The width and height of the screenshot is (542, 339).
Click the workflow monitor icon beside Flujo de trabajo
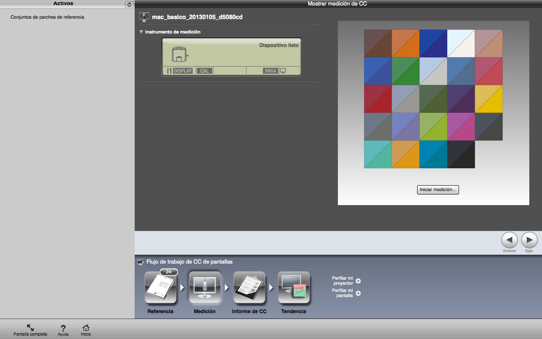coord(141,262)
